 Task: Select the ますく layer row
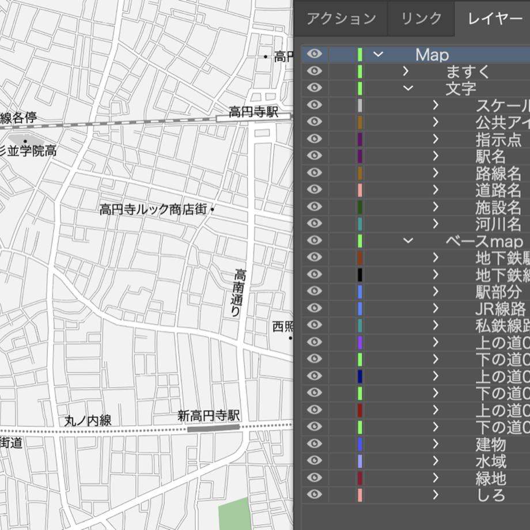[416, 71]
